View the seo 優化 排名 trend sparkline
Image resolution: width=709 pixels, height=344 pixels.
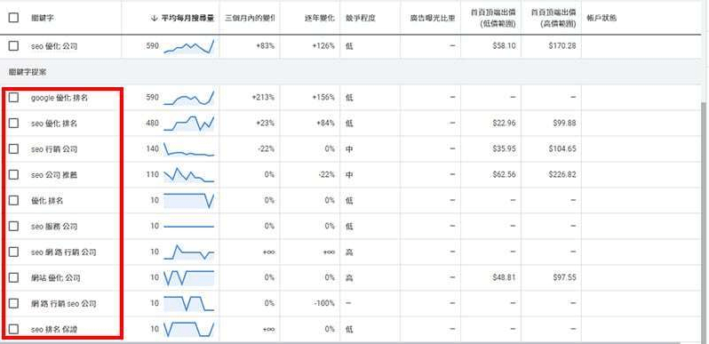pyautogui.click(x=189, y=124)
